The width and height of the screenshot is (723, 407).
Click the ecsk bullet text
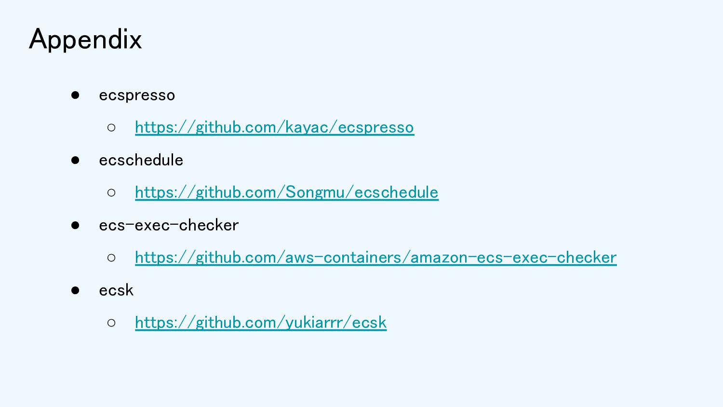tap(116, 290)
